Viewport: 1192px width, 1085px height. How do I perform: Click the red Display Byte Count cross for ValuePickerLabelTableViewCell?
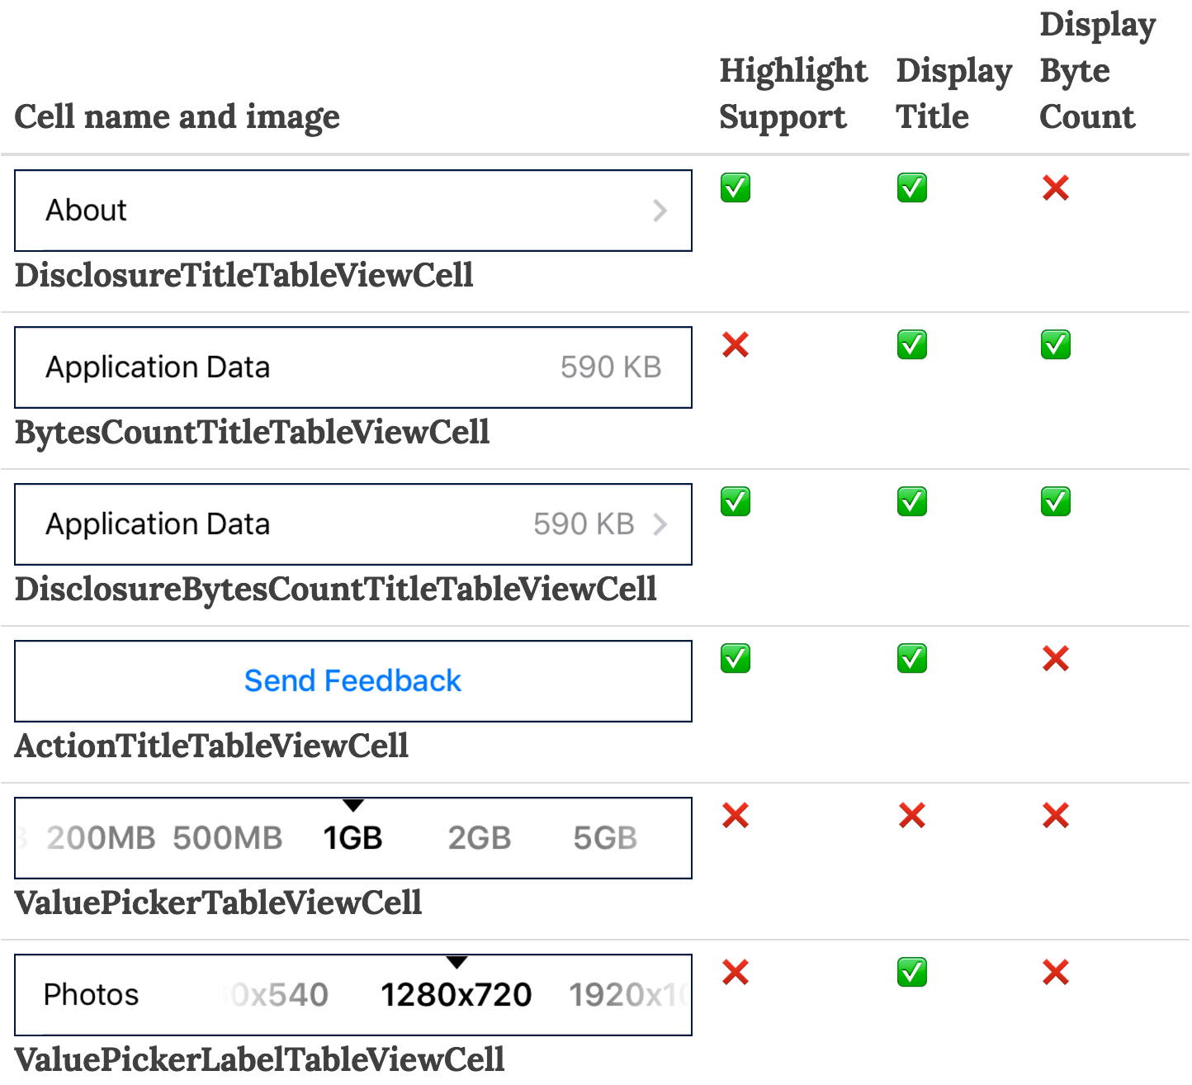click(1055, 974)
